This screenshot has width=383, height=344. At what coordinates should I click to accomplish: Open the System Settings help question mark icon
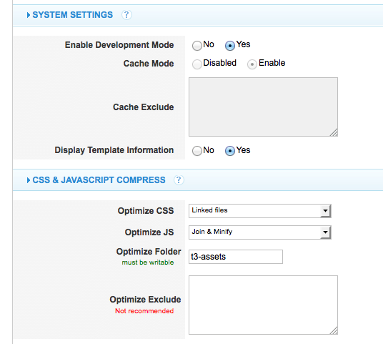(x=126, y=15)
